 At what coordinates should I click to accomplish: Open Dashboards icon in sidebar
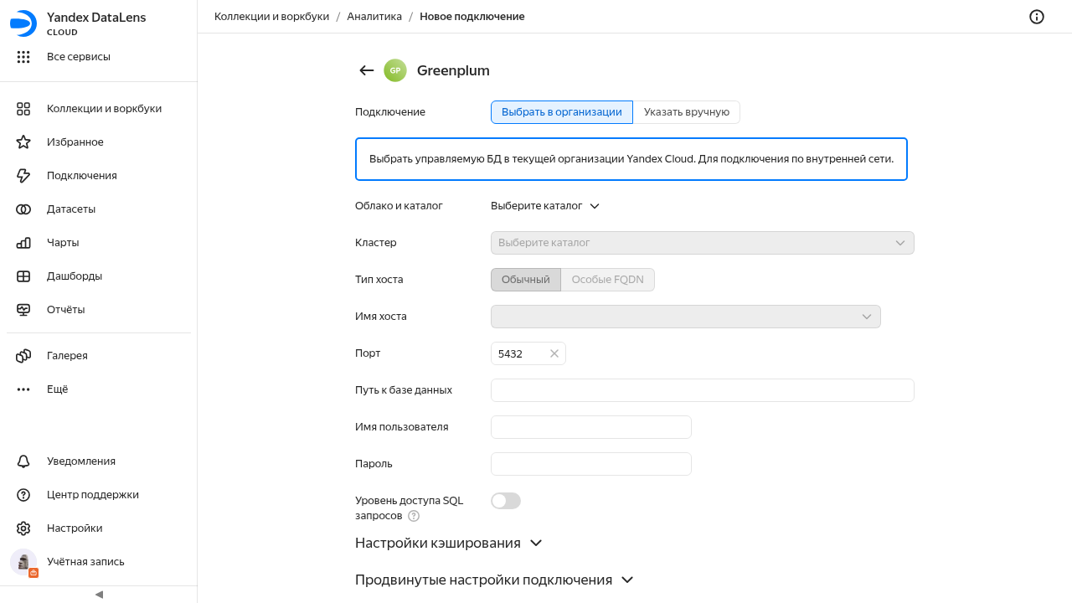(23, 276)
